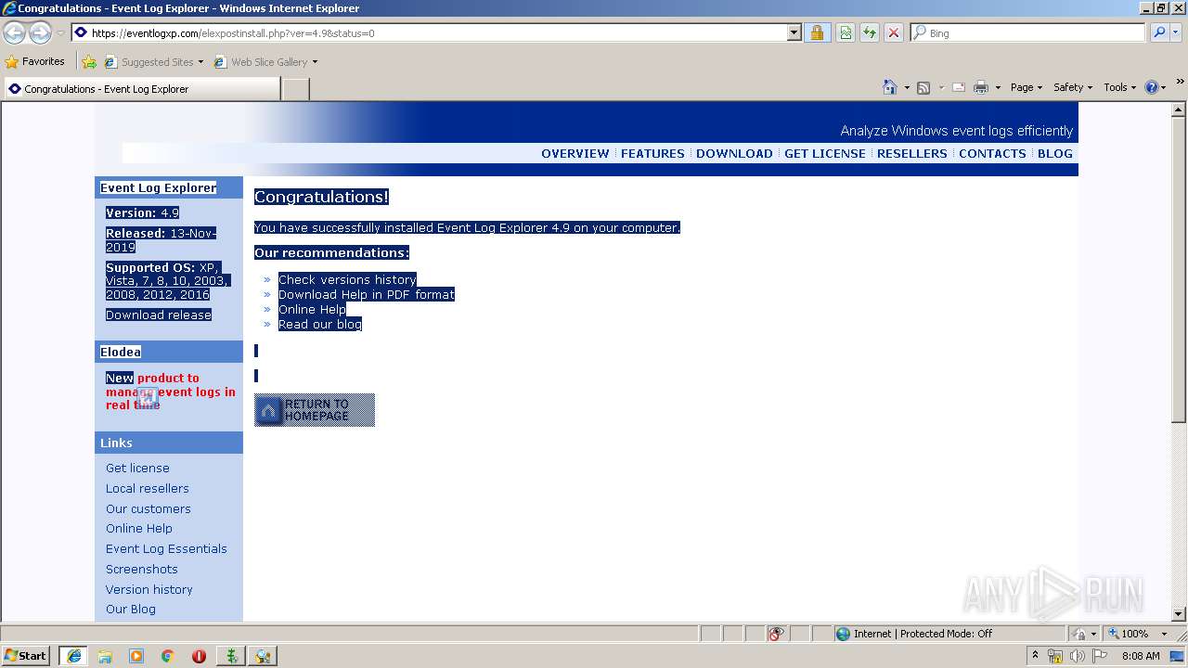Click the security lock icon in address bar
Image resolution: width=1188 pixels, height=668 pixels.
(x=817, y=32)
